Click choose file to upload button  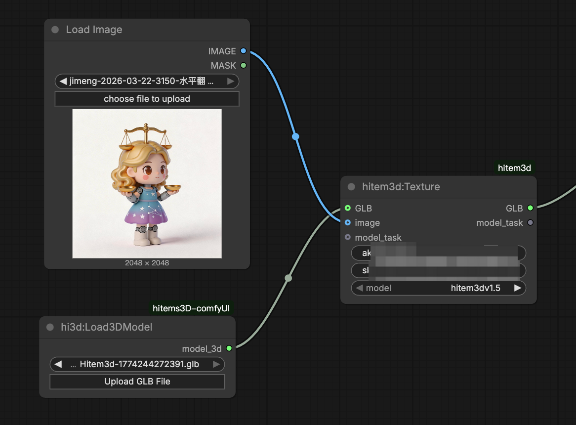[x=147, y=99]
